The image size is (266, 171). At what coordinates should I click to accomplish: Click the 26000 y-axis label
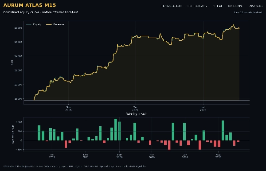point(18,42)
